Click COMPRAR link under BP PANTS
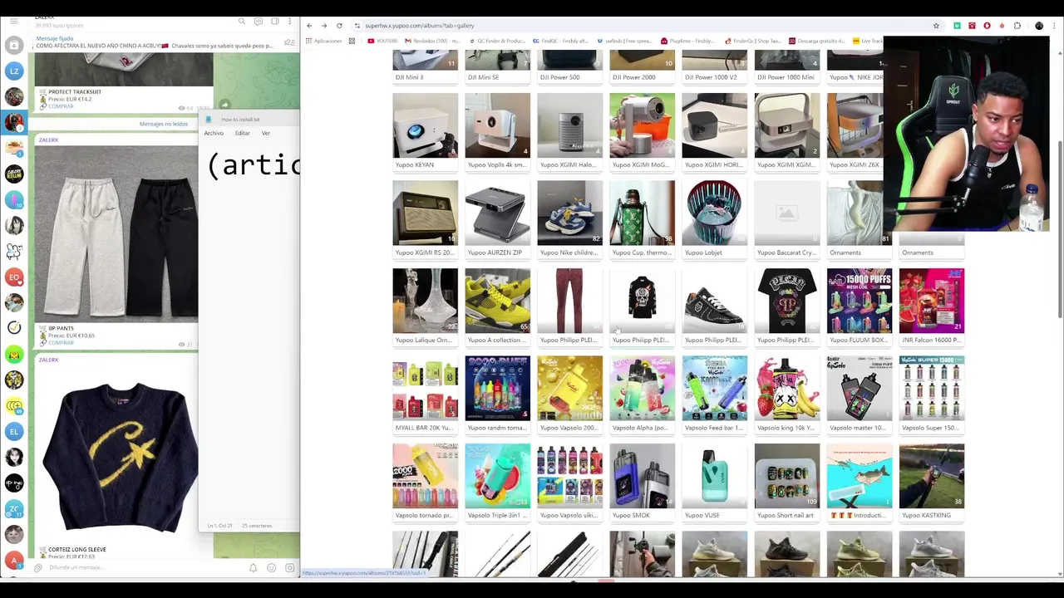Image resolution: width=1064 pixels, height=598 pixels. 61,342
